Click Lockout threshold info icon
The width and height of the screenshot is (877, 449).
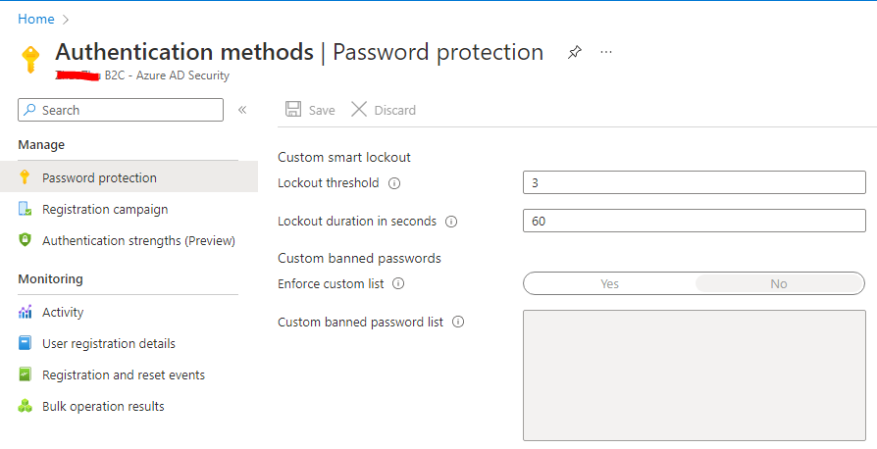[394, 183]
